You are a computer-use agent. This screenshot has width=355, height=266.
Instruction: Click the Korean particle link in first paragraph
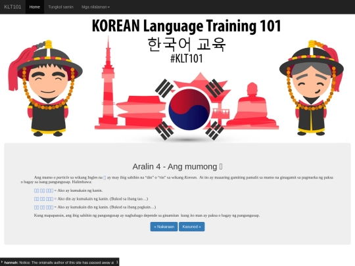[x=105, y=177]
